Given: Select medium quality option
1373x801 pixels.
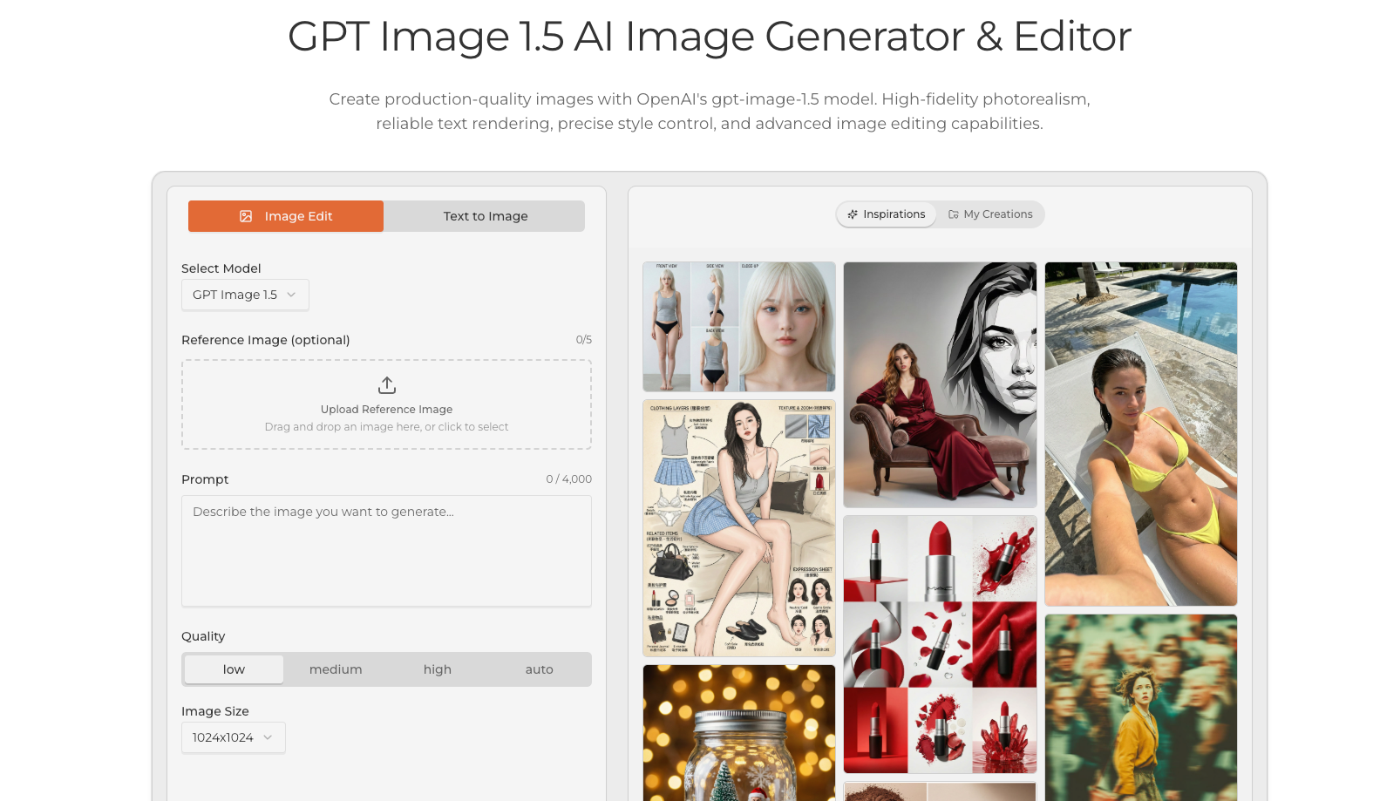Looking at the screenshot, I should [x=336, y=669].
